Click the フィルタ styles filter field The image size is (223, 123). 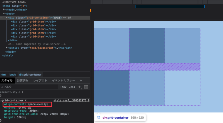pyautogui.click(x=29, y=87)
